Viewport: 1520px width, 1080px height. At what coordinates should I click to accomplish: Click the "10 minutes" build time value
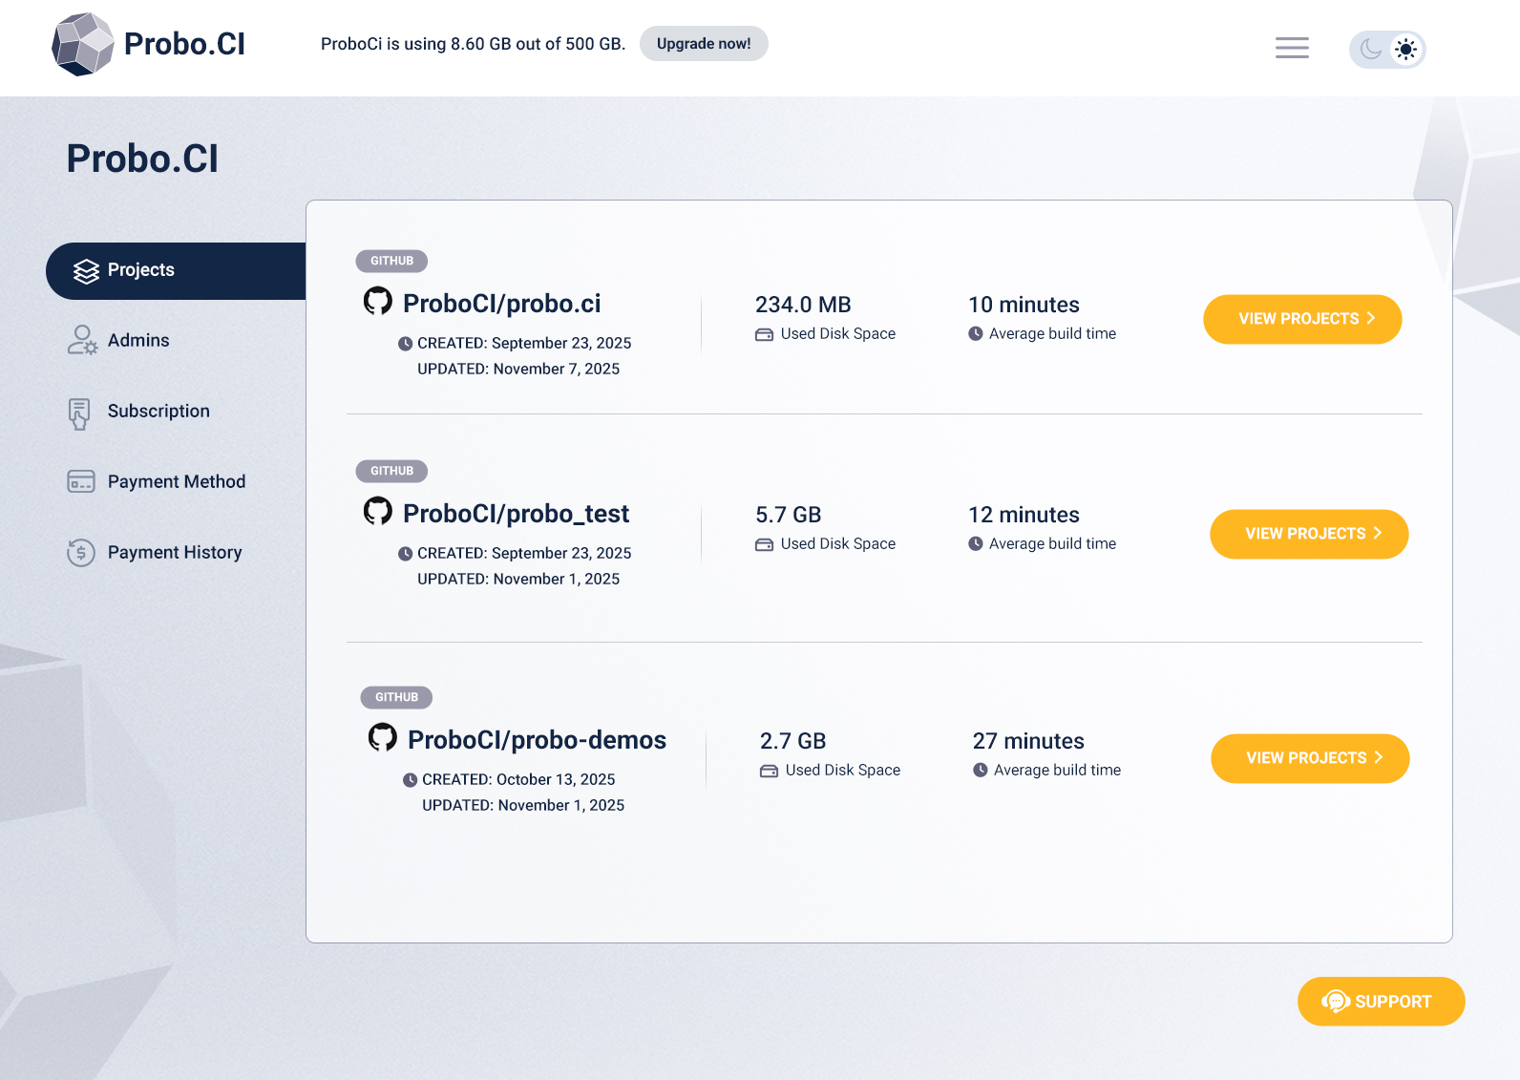(x=1024, y=305)
